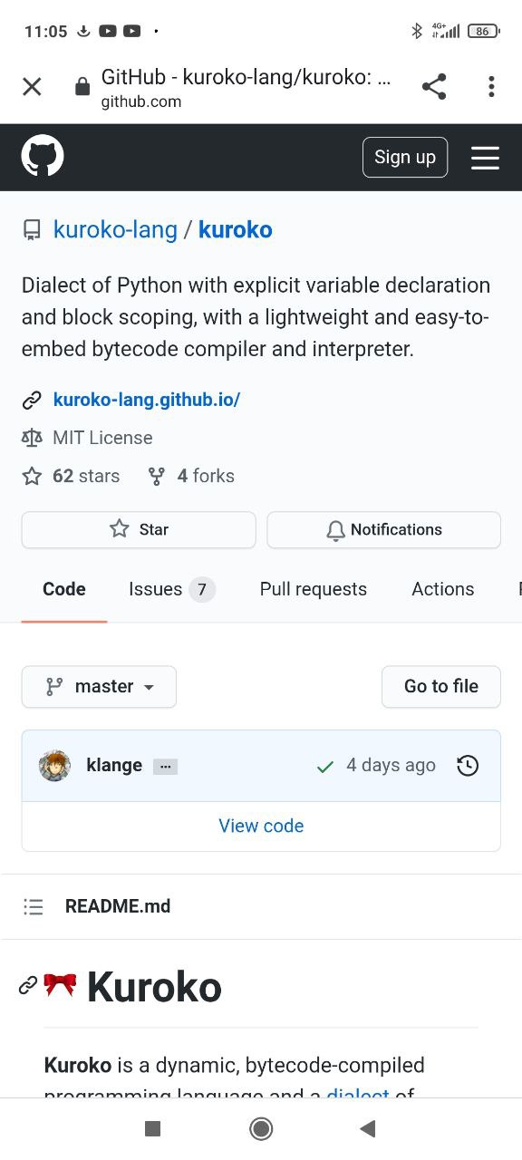The height and width of the screenshot is (1160, 522).
Task: Close the browser custom tab
Action: point(32,87)
